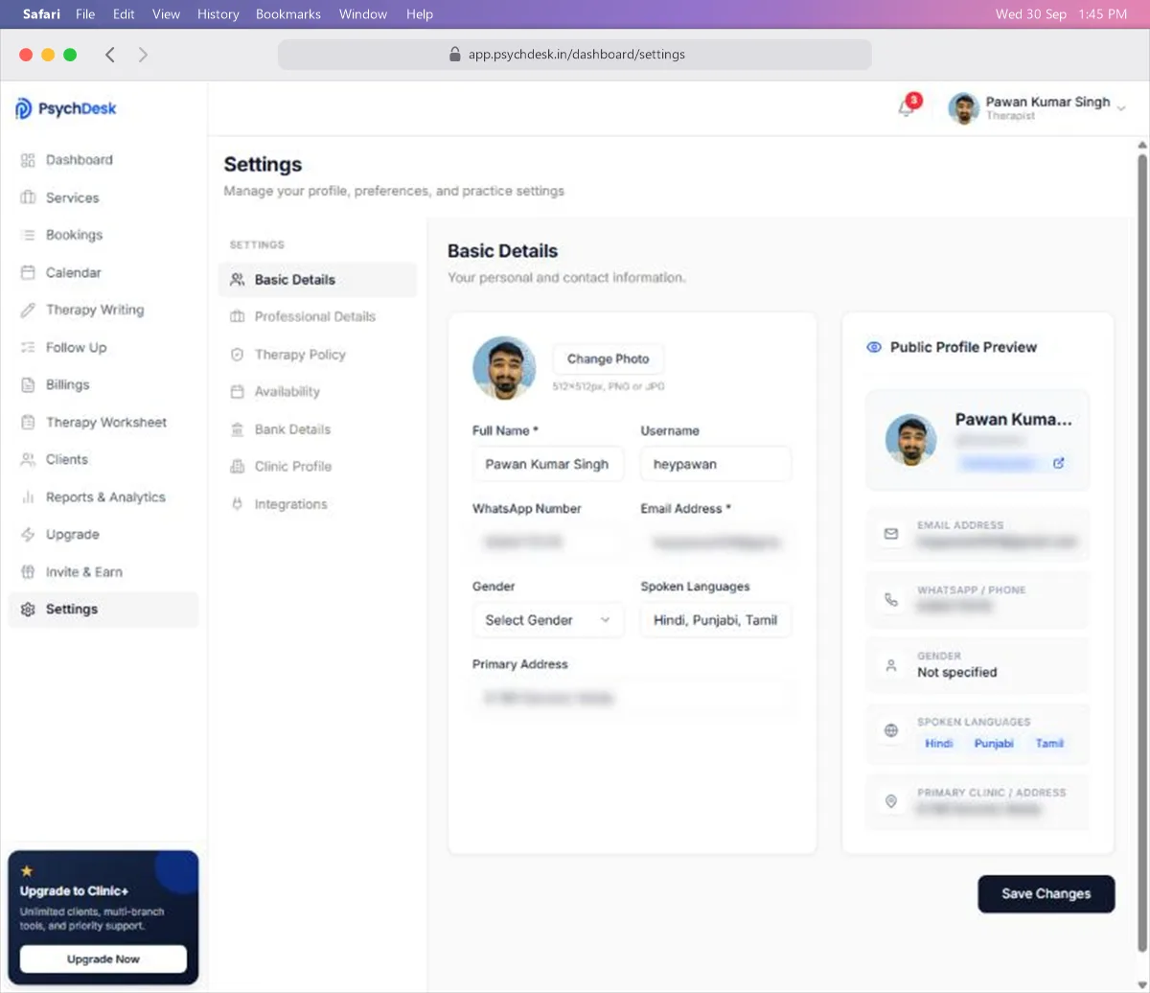Click the Tamil language tag in preview

1049,744
